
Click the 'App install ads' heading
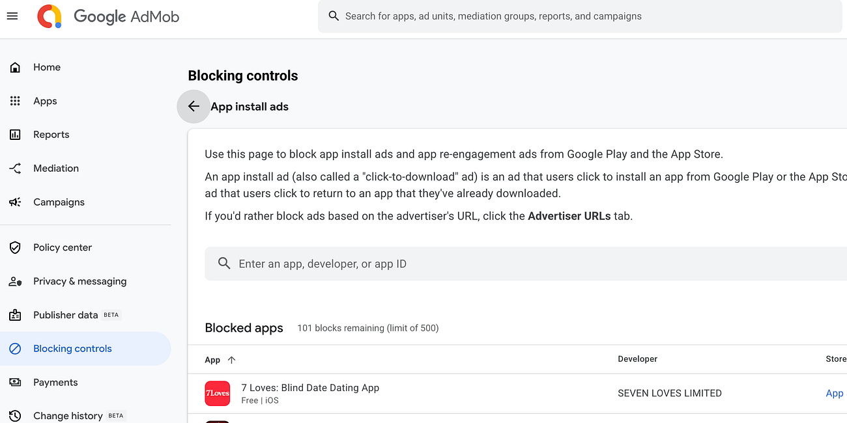point(250,107)
